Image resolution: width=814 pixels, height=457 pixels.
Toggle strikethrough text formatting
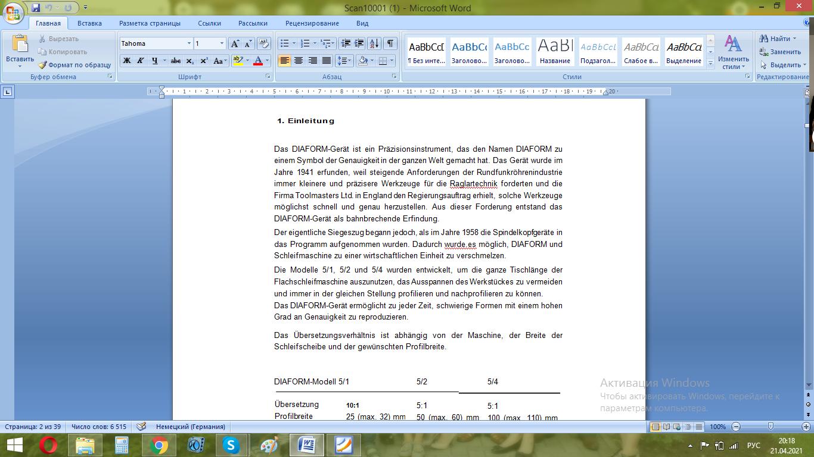175,61
